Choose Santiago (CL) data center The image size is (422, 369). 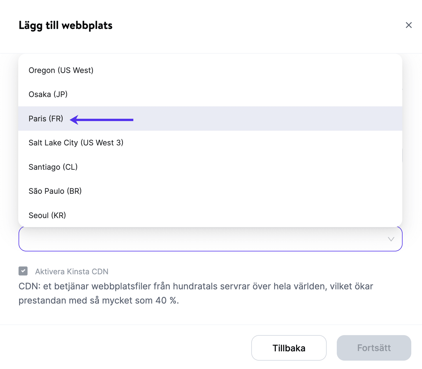point(53,167)
